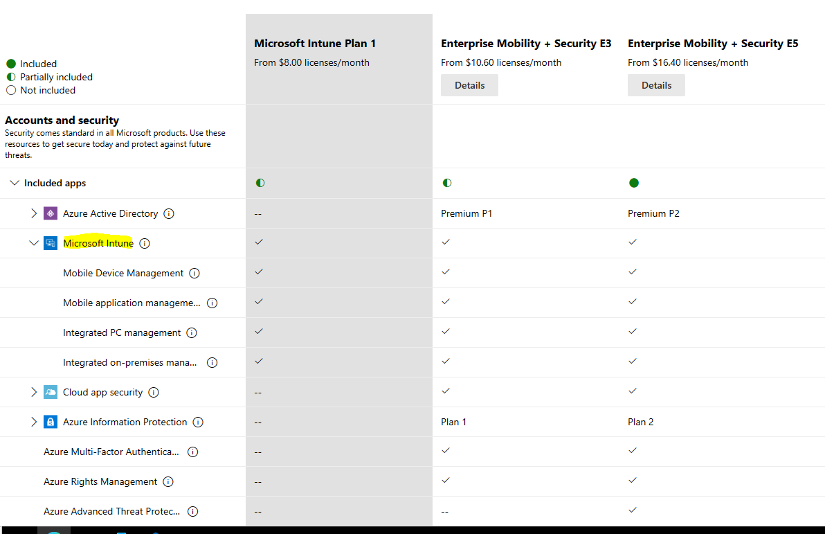Click the Azure Active Directory label
Viewport: 825px width, 534px height.
coord(111,213)
